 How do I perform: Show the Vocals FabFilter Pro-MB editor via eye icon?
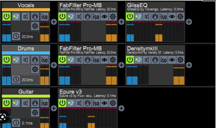pos(104,16)
